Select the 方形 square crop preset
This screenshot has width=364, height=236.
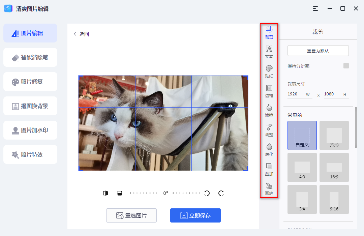[334, 135]
